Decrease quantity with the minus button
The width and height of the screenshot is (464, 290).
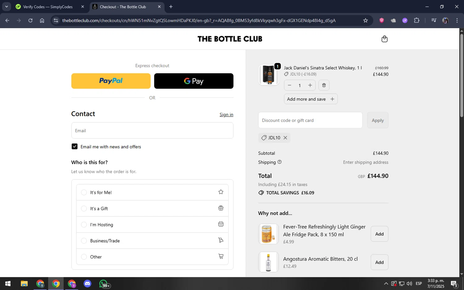coord(290,85)
